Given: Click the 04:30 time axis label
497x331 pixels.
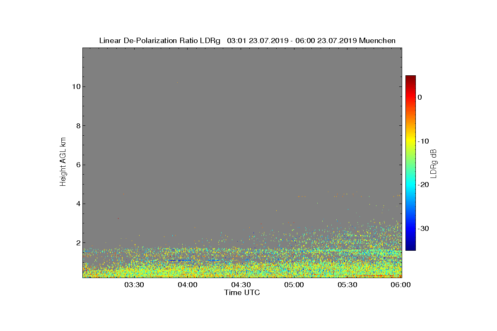Looking at the screenshot, I should pos(241,285).
